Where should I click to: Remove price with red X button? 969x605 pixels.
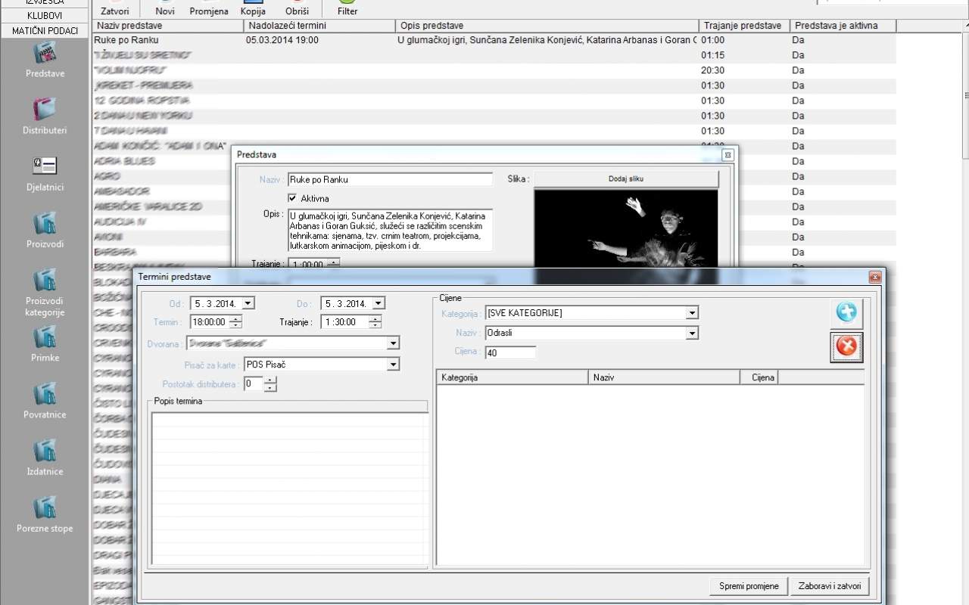(x=846, y=347)
